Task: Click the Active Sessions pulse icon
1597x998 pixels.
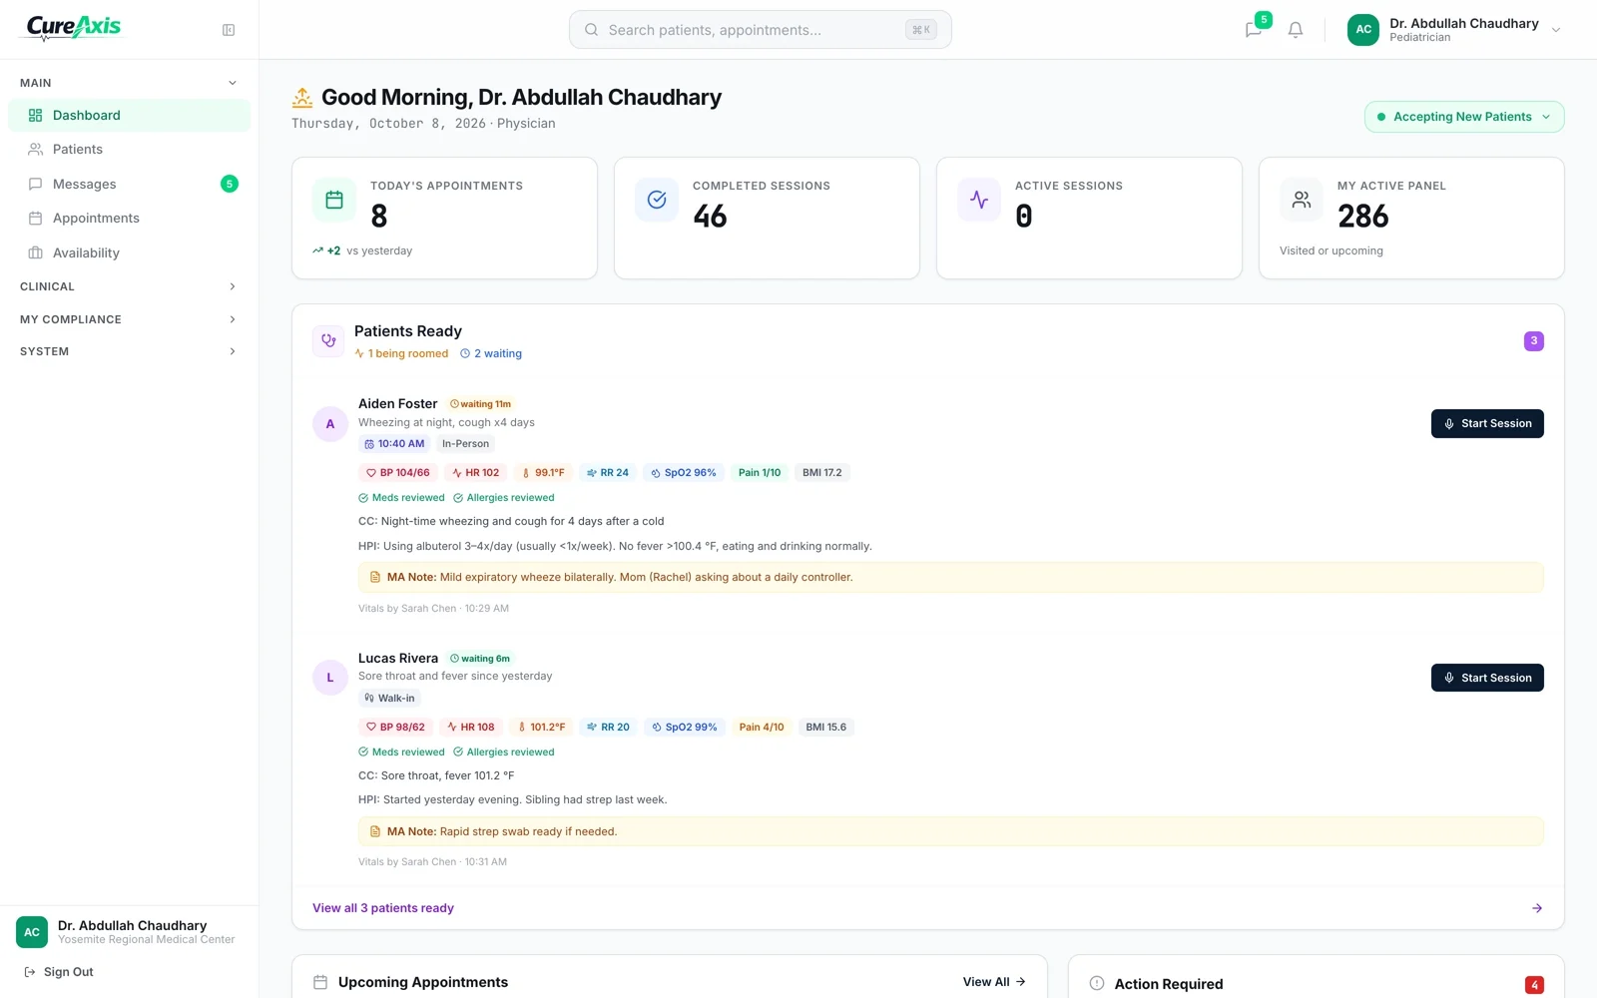Action: coord(979,201)
